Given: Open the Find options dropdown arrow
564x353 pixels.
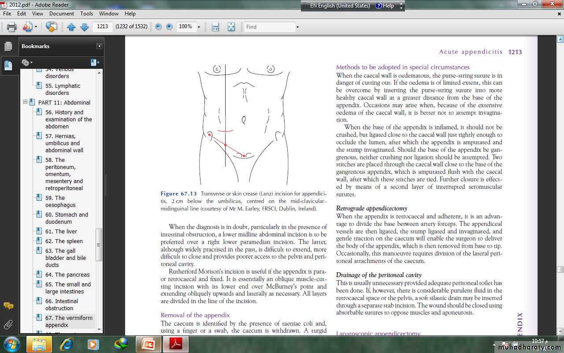Looking at the screenshot, I should (297, 27).
